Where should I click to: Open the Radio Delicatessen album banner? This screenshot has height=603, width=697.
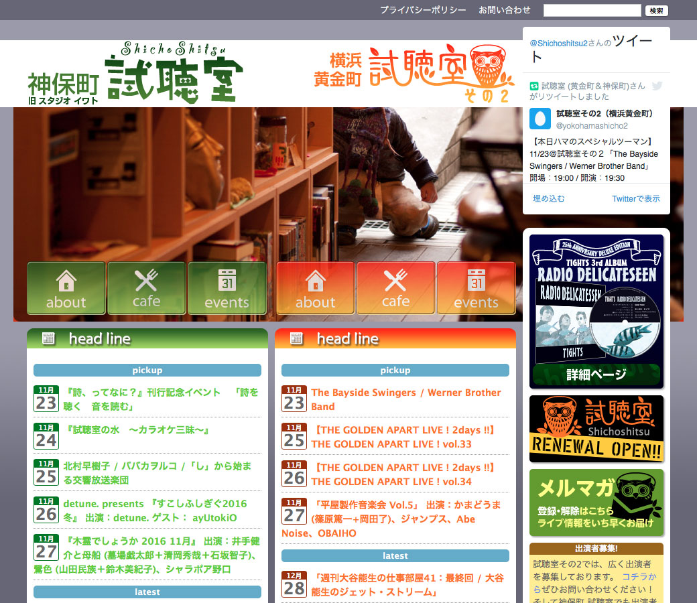pyautogui.click(x=596, y=311)
